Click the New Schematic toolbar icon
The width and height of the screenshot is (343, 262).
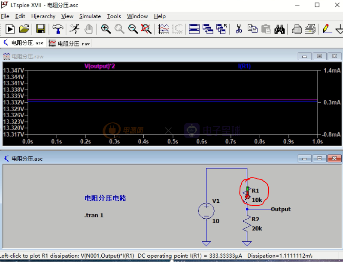(x=10, y=29)
